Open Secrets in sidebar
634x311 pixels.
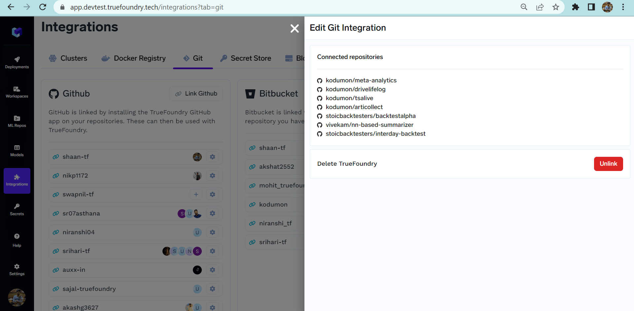click(x=17, y=210)
